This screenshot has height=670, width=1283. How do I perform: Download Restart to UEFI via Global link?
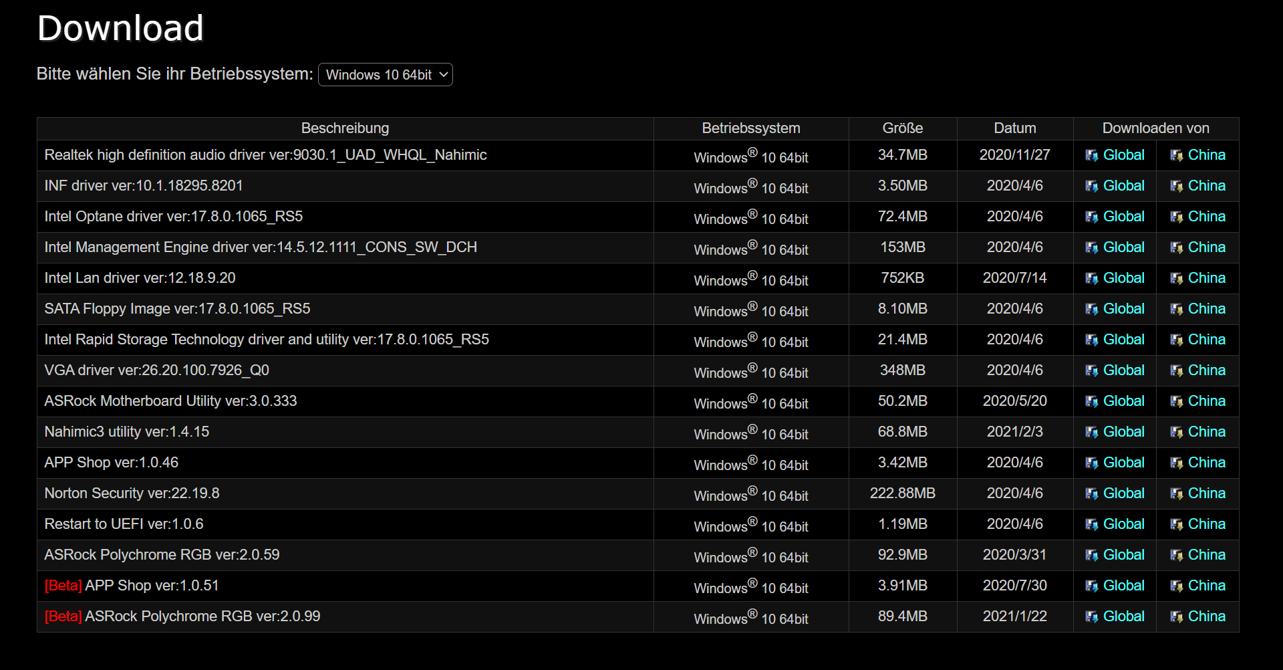[x=1123, y=524]
